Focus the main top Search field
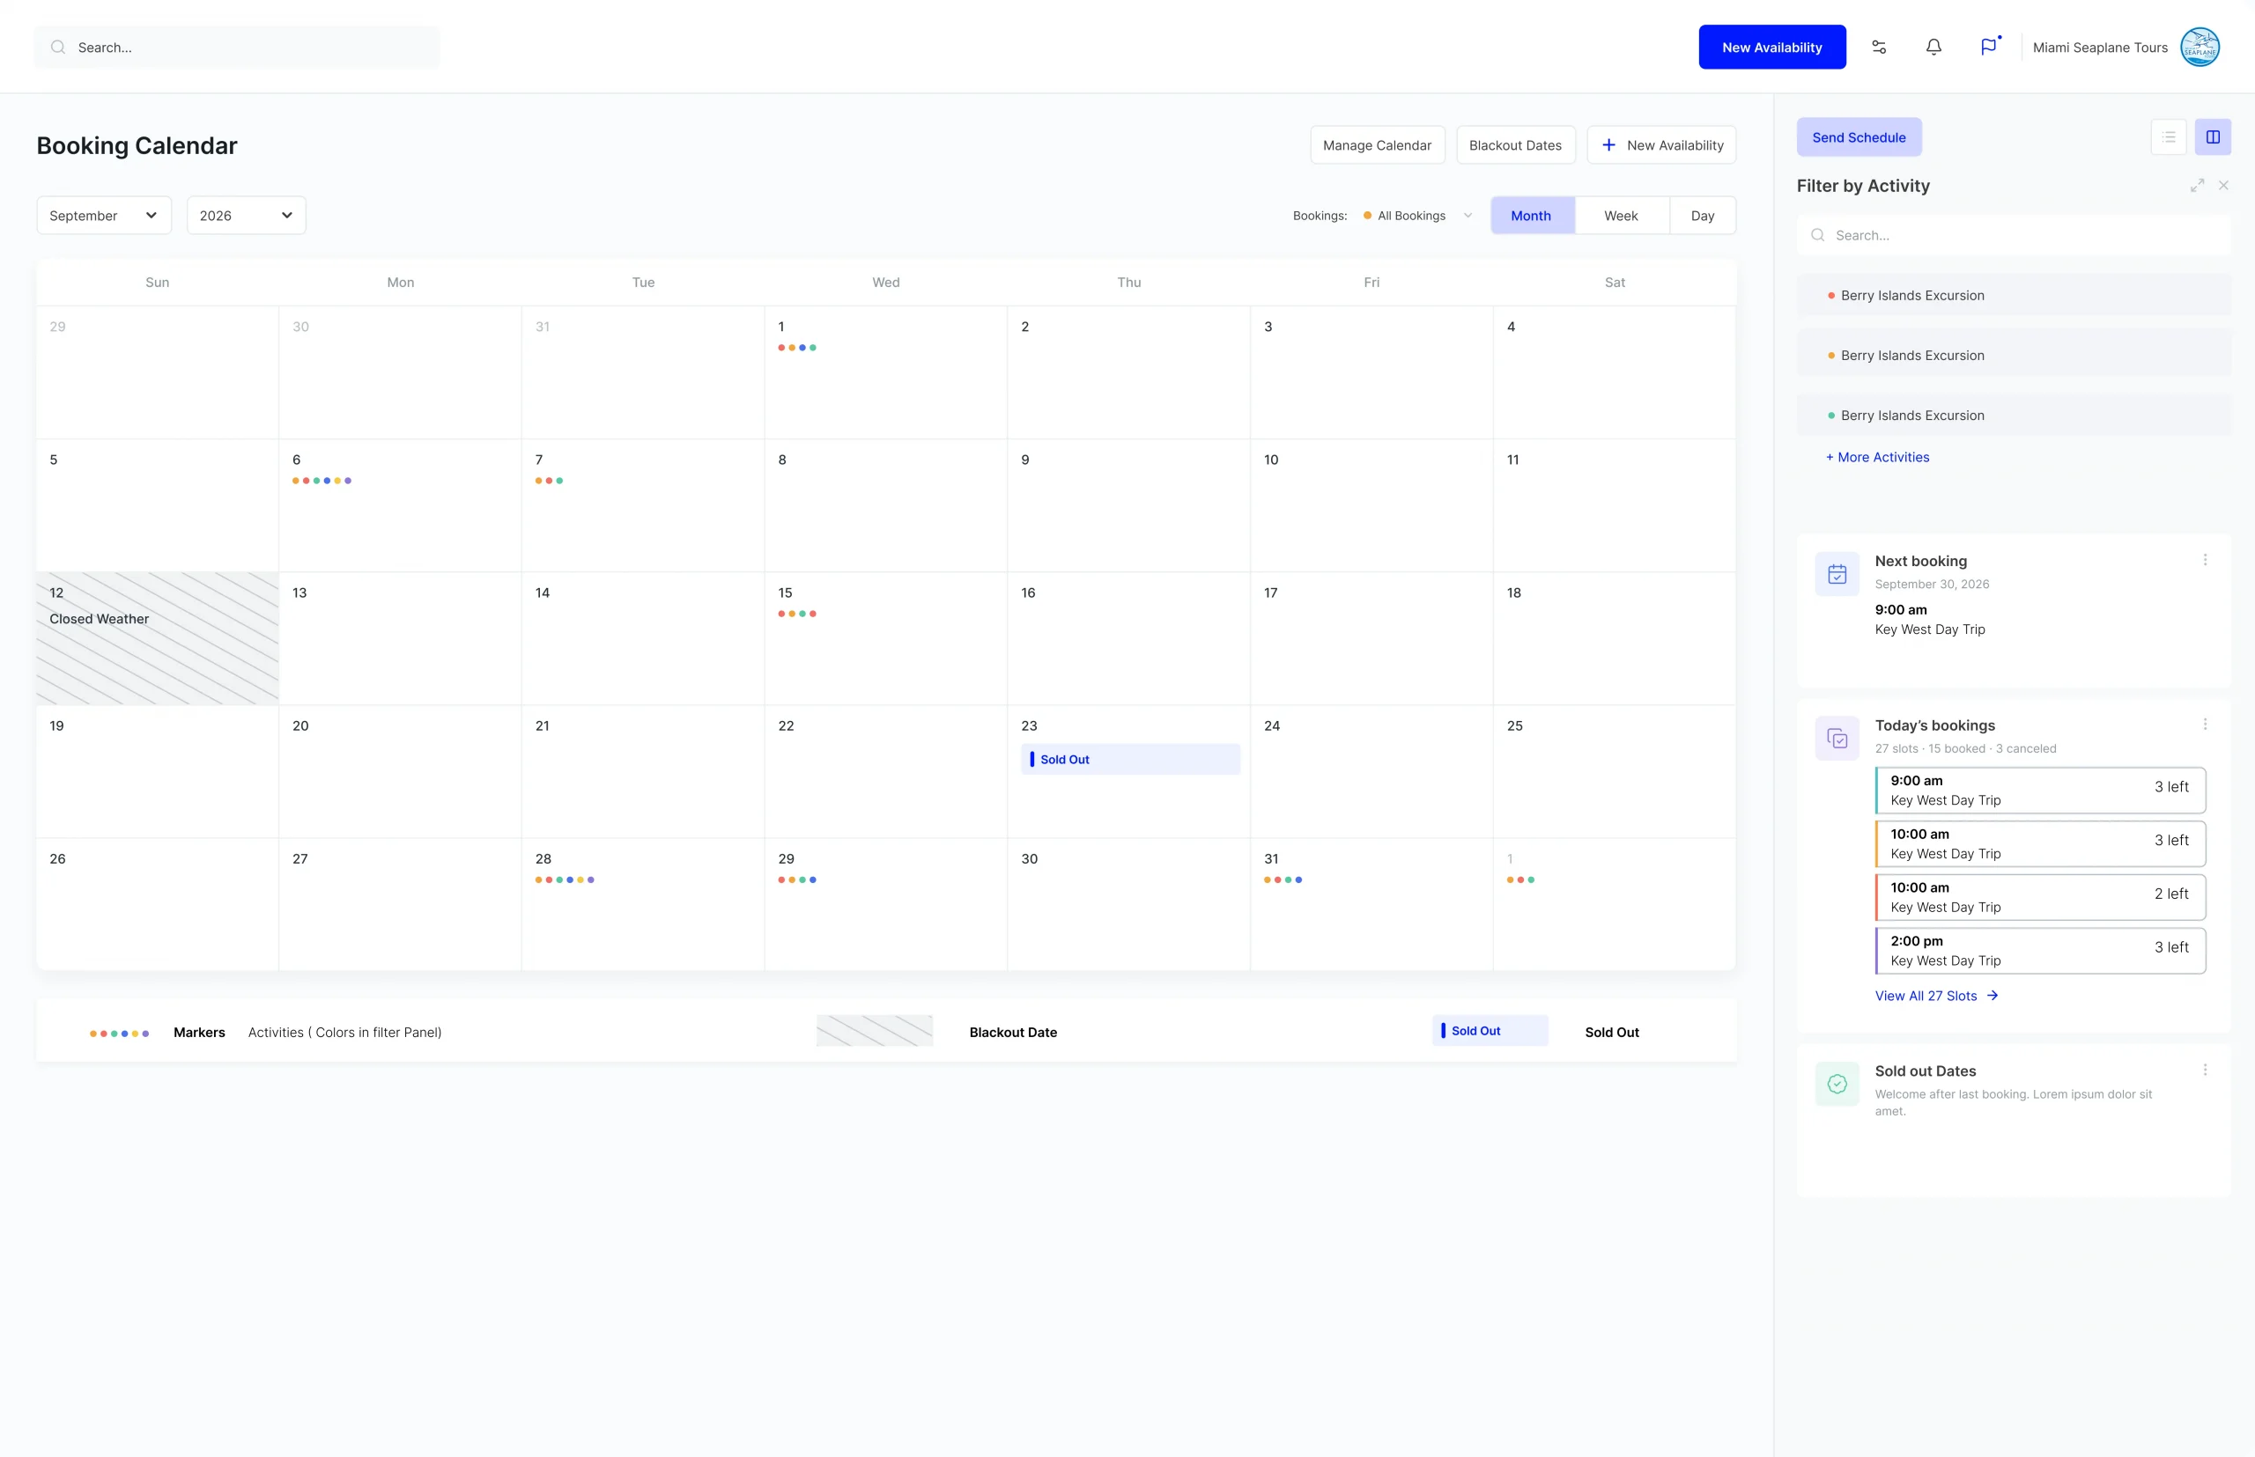Viewport: 2255px width, 1457px height. click(x=238, y=48)
